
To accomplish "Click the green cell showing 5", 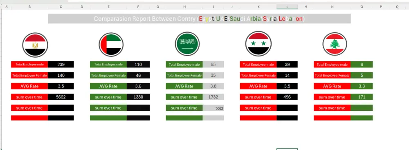I will 362,75.
